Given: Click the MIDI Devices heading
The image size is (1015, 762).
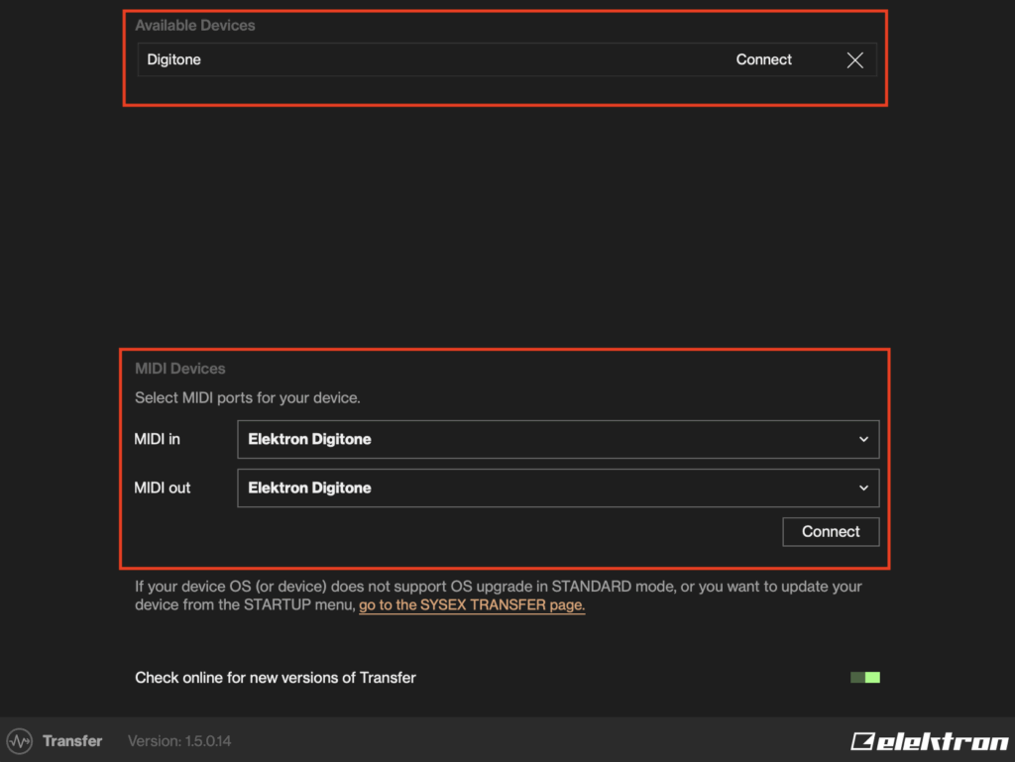Looking at the screenshot, I should pos(180,369).
